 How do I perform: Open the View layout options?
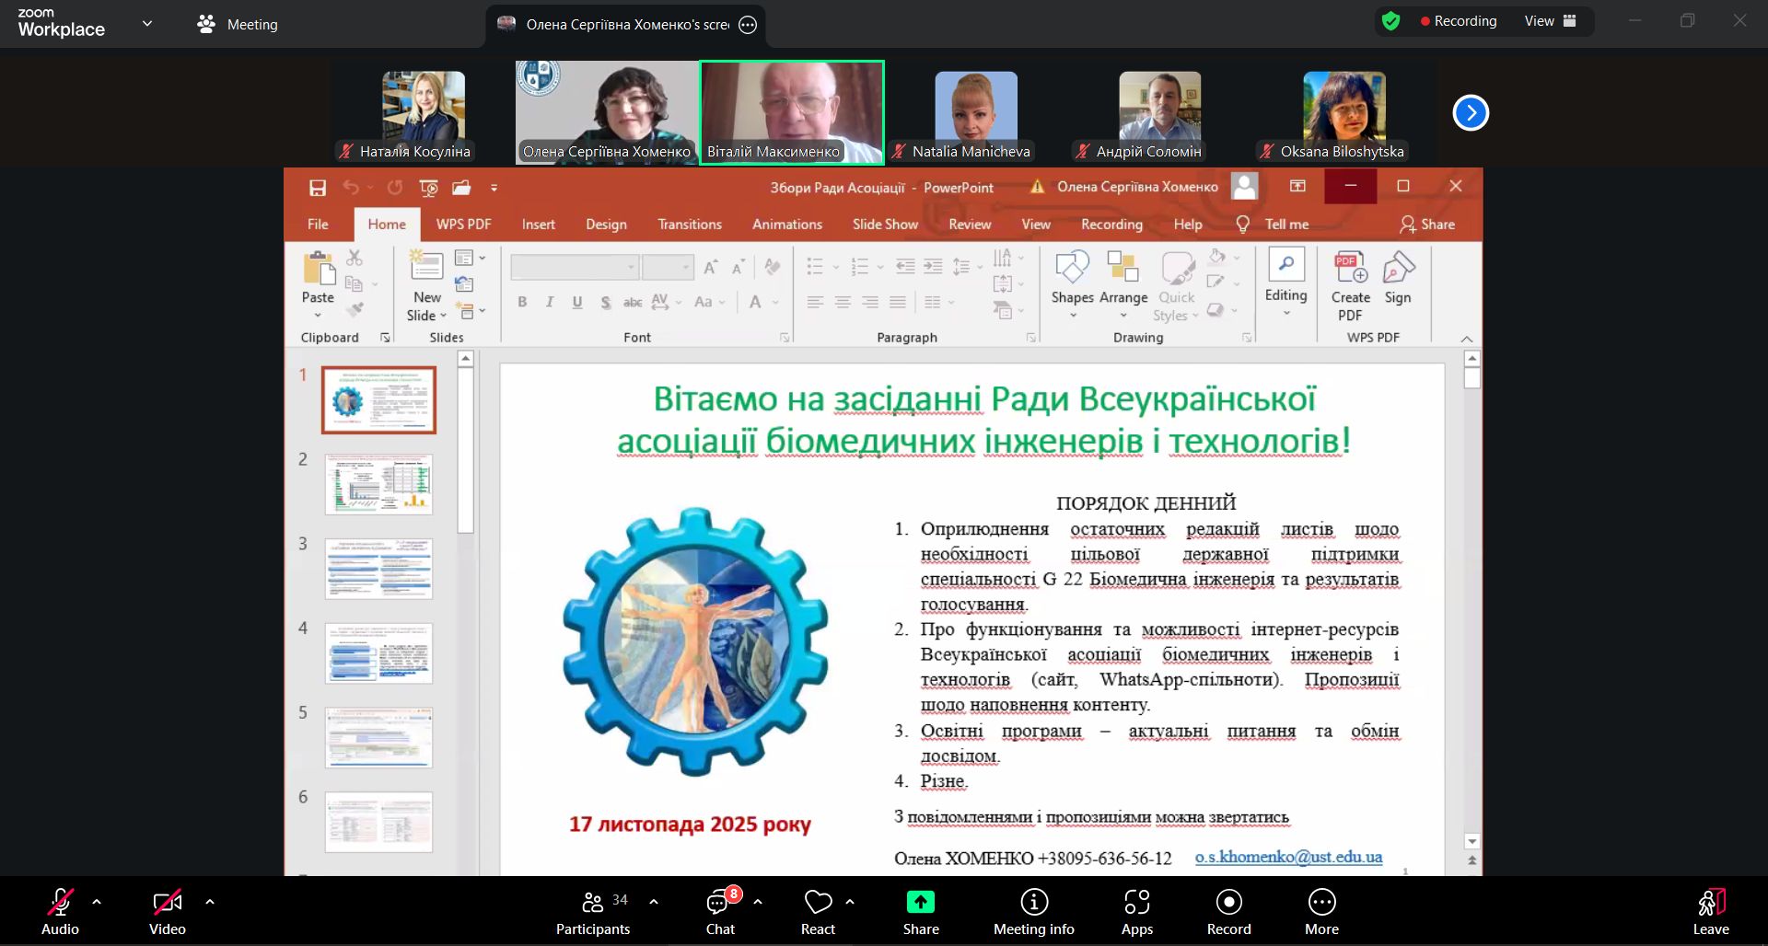coord(1551,21)
